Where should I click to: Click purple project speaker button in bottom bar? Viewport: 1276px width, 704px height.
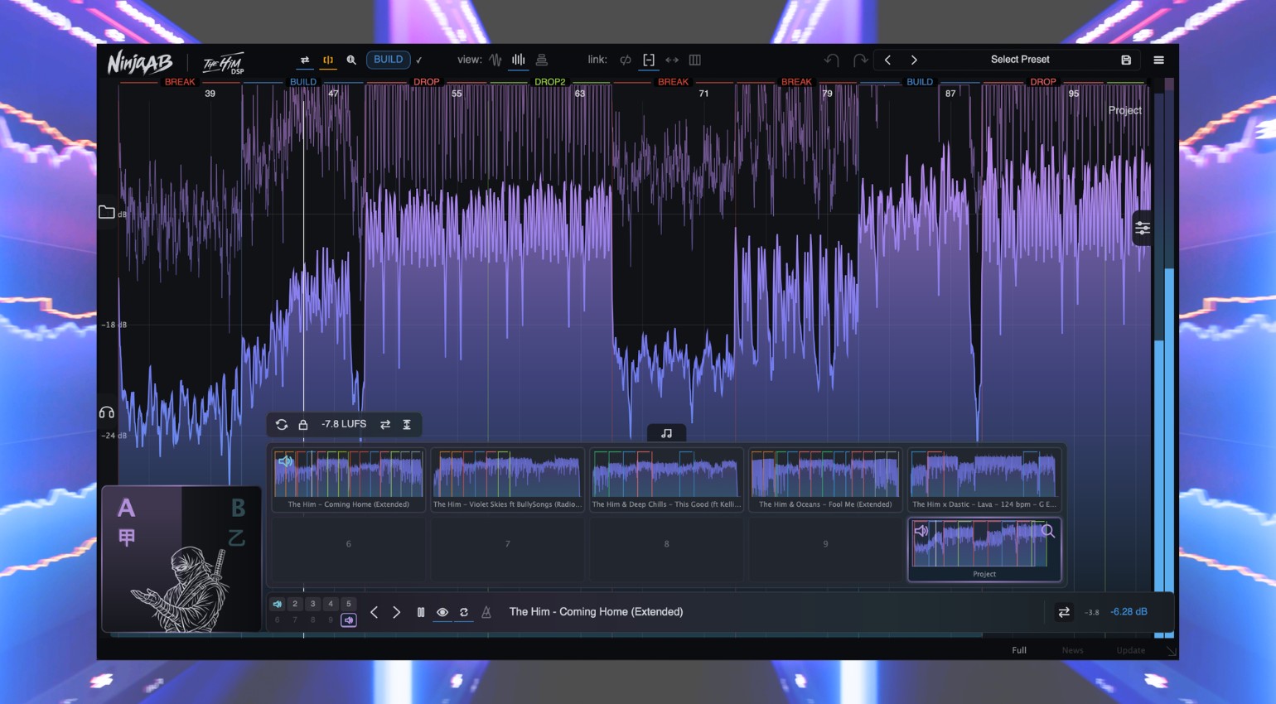coord(349,620)
